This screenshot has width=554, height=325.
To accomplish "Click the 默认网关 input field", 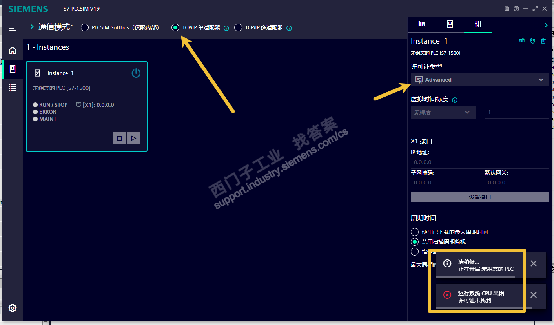I will tap(517, 183).
